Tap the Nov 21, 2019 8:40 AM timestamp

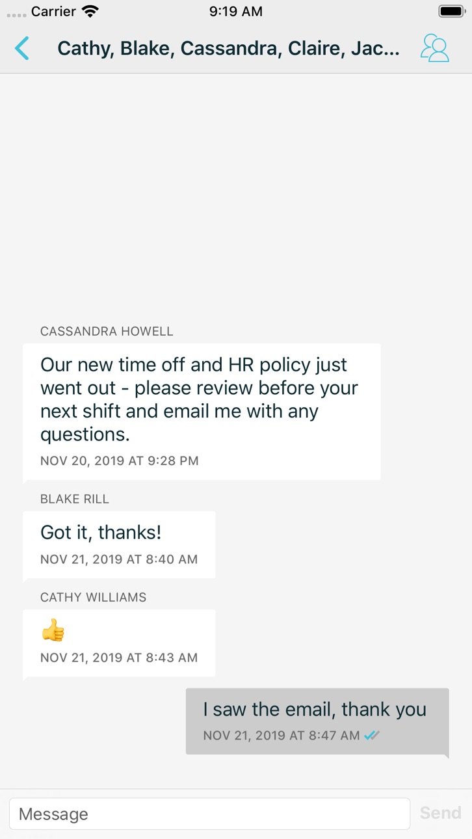pos(119,559)
